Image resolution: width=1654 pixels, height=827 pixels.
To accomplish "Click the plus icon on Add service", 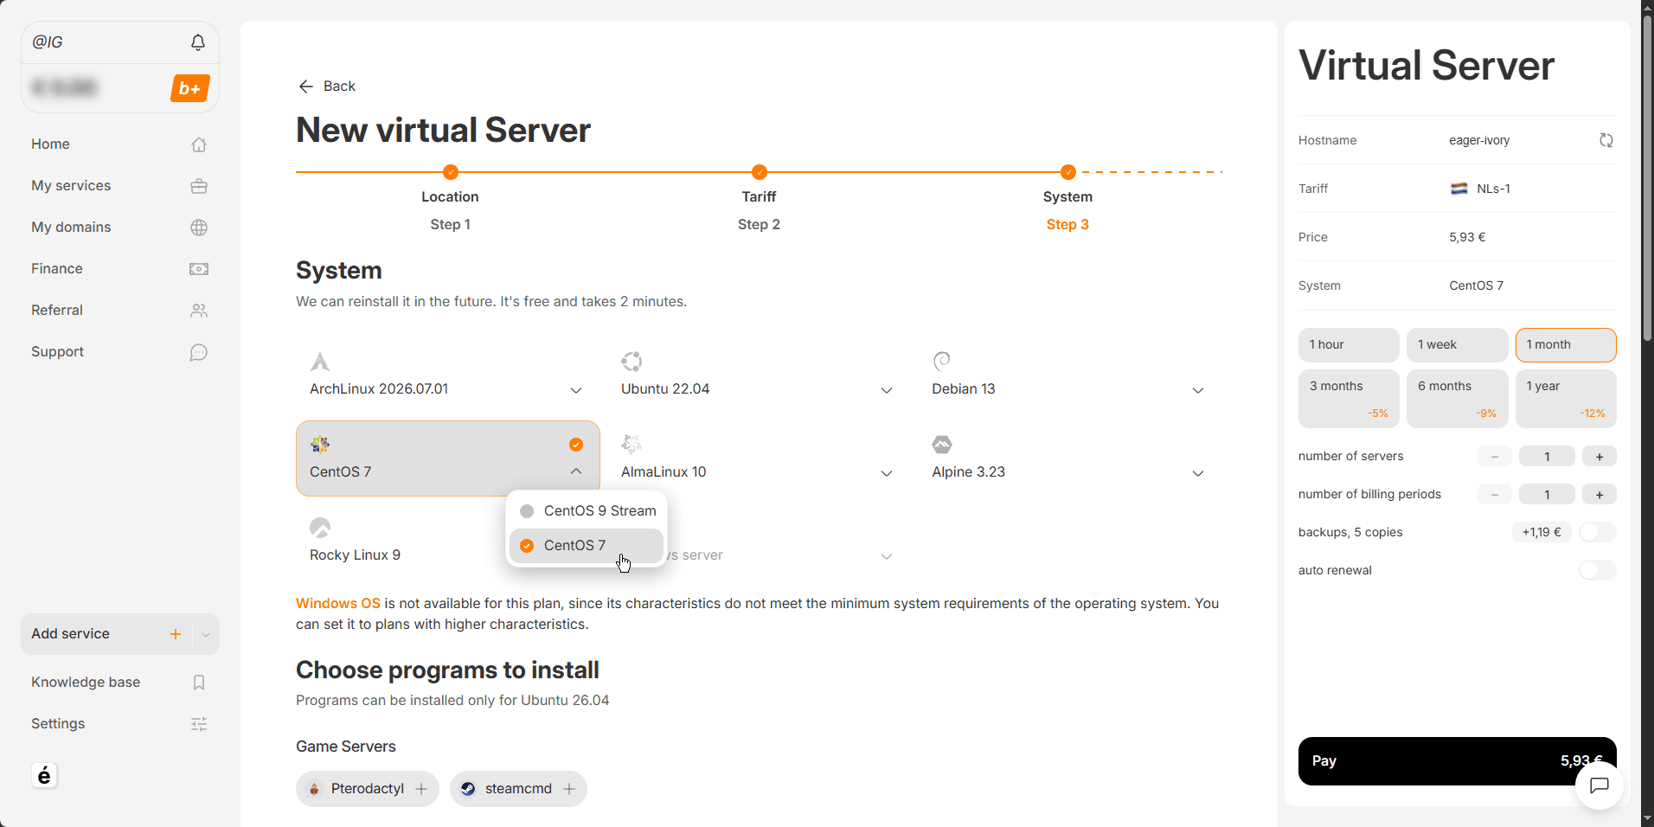I will click(176, 634).
